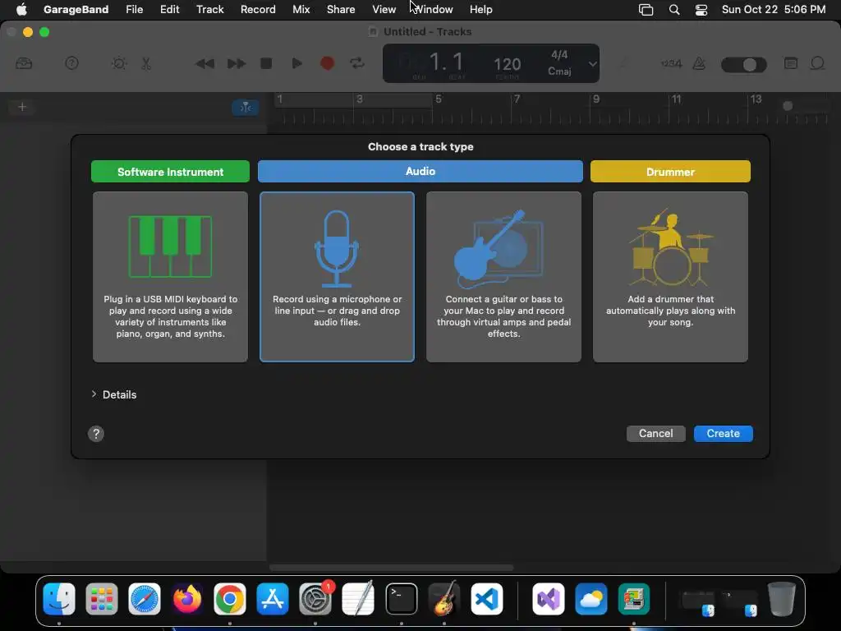This screenshot has width=841, height=631.
Task: Click the GarageBand guitar icon in Dock
Action: [x=444, y=598]
